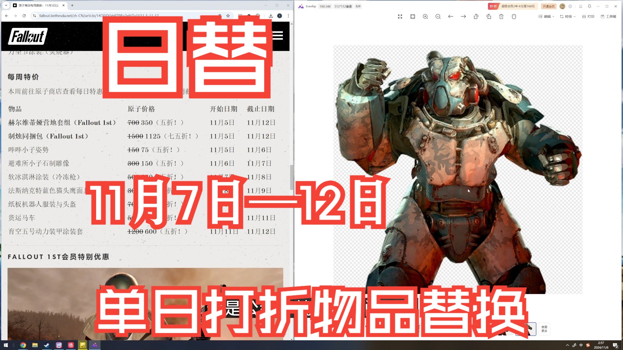Go to next image in viewer
Screen dimensions: 623x350
pyautogui.click(x=463, y=17)
